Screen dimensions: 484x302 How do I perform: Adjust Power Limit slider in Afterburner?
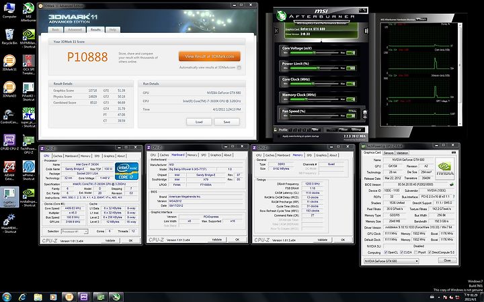click(315, 68)
